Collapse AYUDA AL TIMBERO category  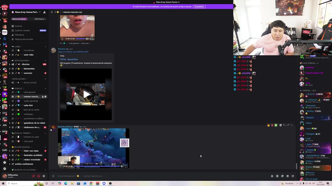(22, 133)
